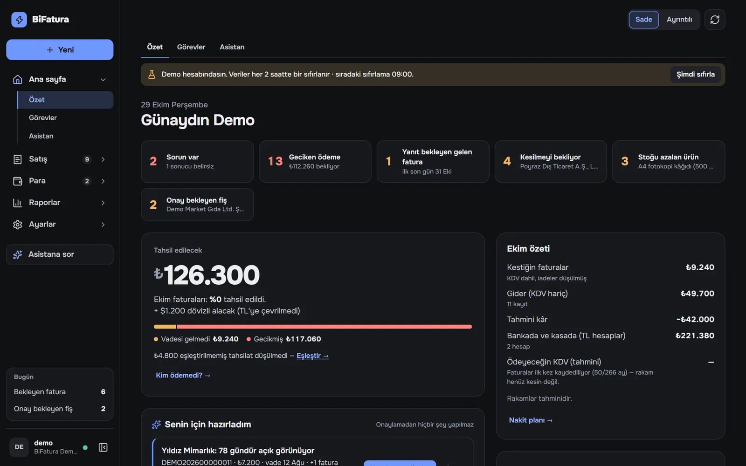Open the Özet tab
The image size is (746, 466).
(x=155, y=47)
